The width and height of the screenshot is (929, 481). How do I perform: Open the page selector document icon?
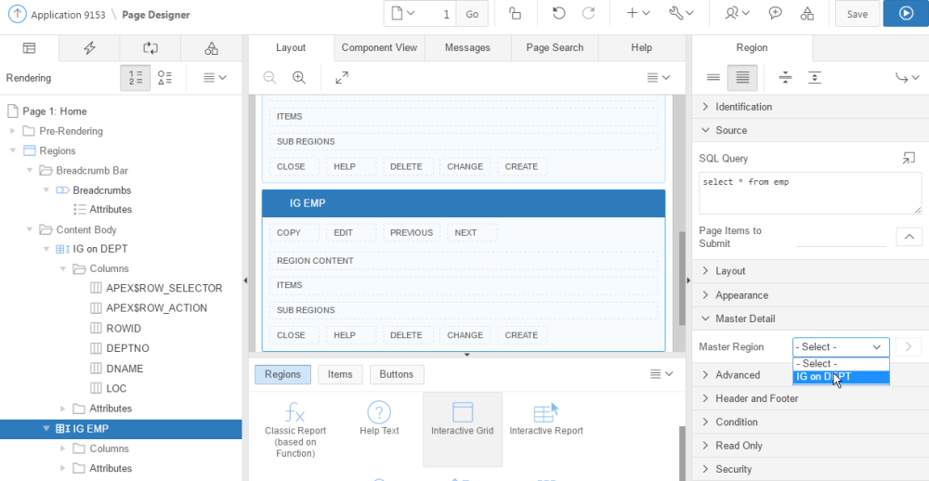tap(402, 14)
